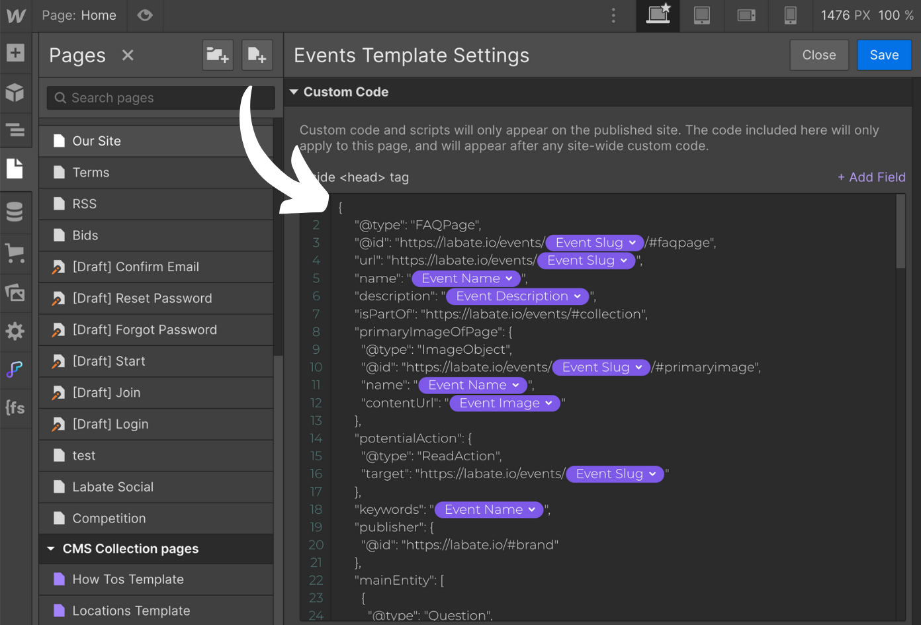Collapse the Custom Code section
The height and width of the screenshot is (625, 921).
pos(294,92)
